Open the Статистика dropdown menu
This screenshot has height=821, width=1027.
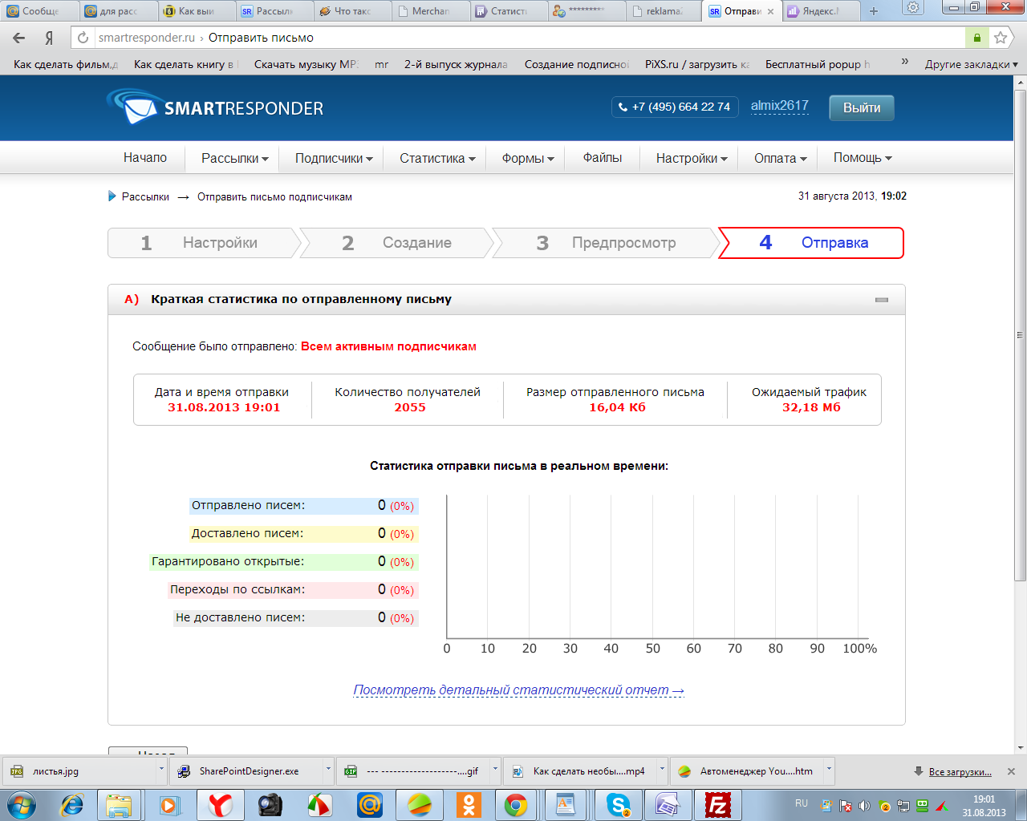pyautogui.click(x=437, y=158)
